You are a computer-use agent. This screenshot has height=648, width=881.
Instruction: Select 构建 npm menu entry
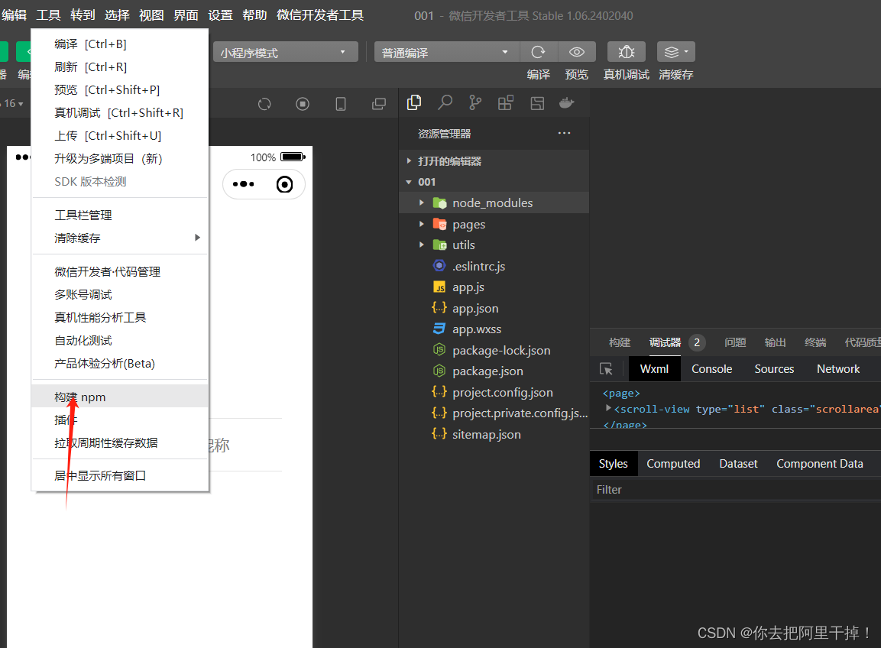pyautogui.click(x=120, y=397)
